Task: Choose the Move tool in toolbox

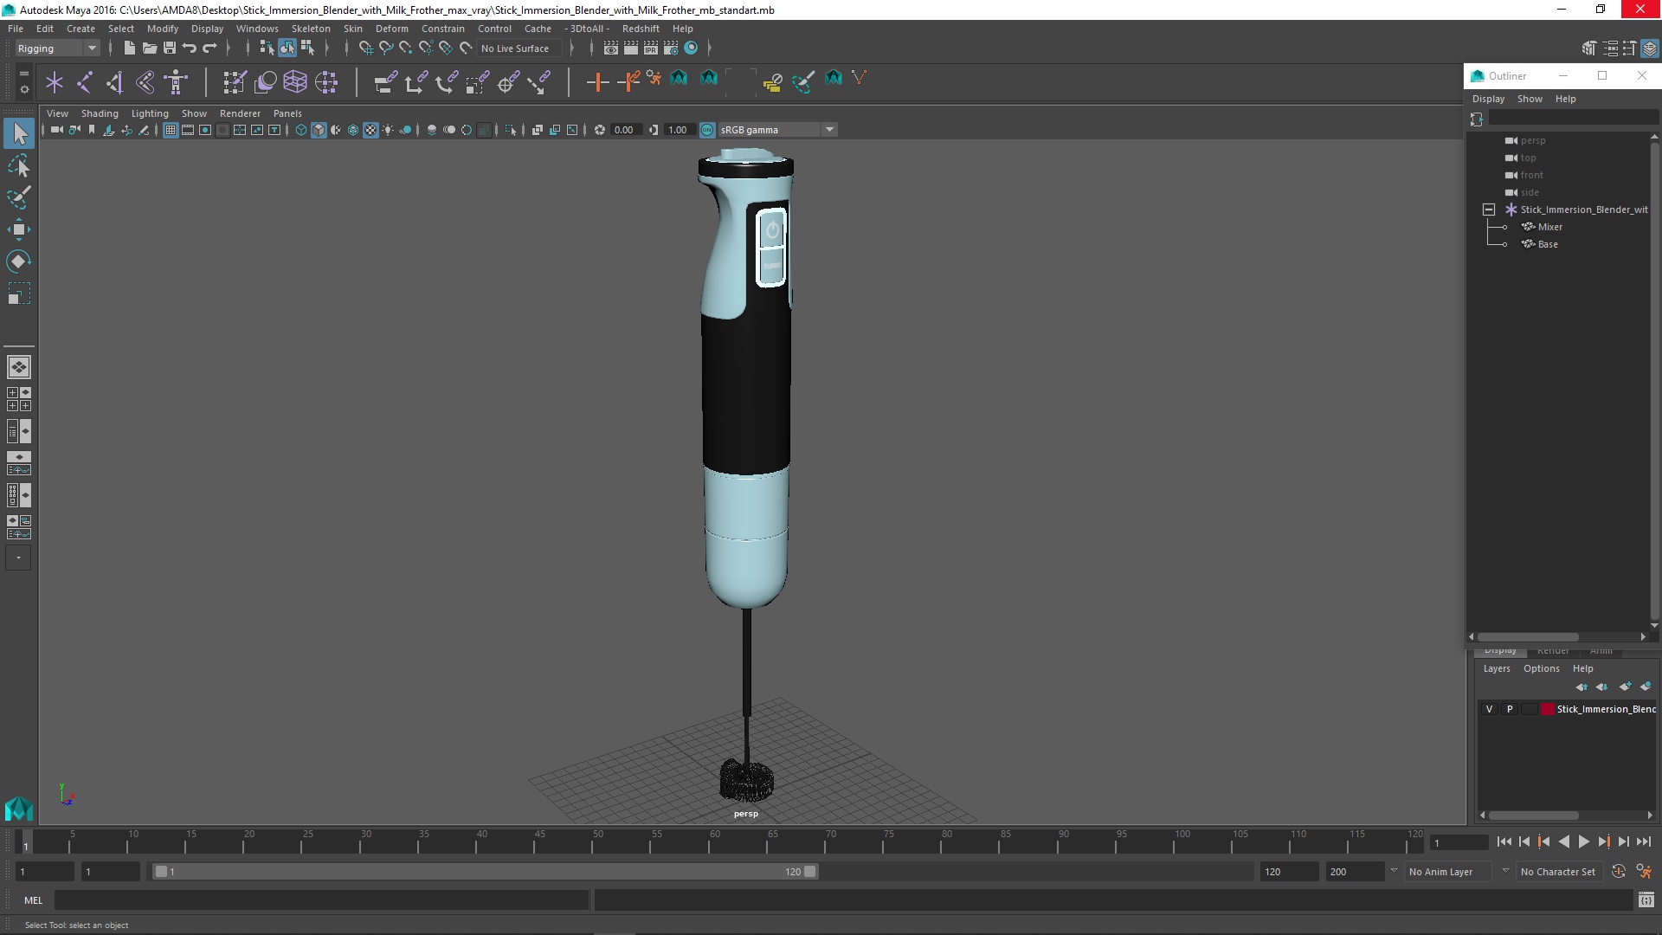Action: coord(19,229)
